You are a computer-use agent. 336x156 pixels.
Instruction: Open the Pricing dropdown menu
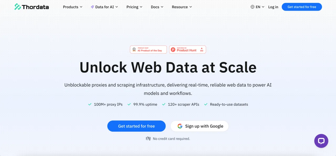coord(134,7)
